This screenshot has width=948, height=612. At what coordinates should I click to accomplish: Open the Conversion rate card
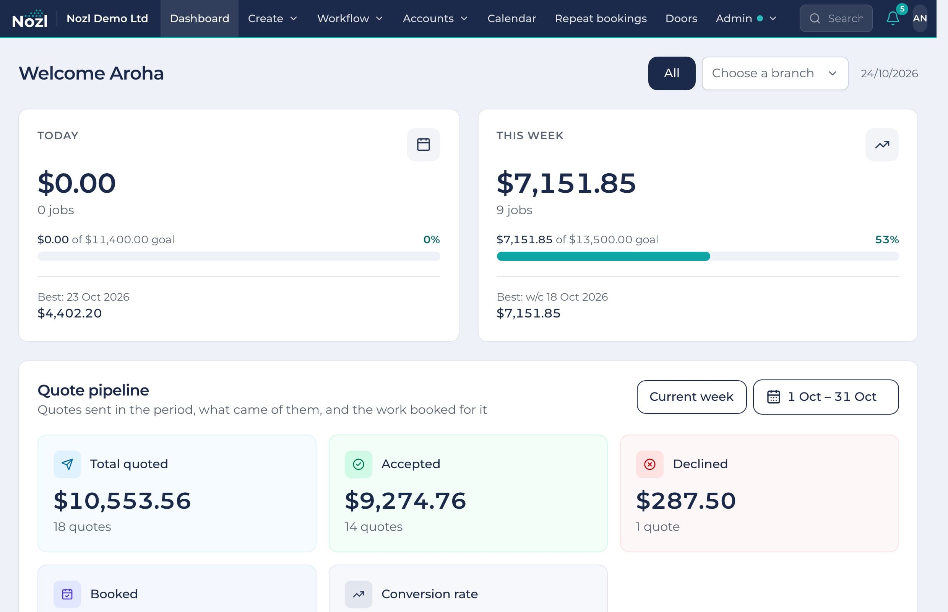pyautogui.click(x=468, y=589)
